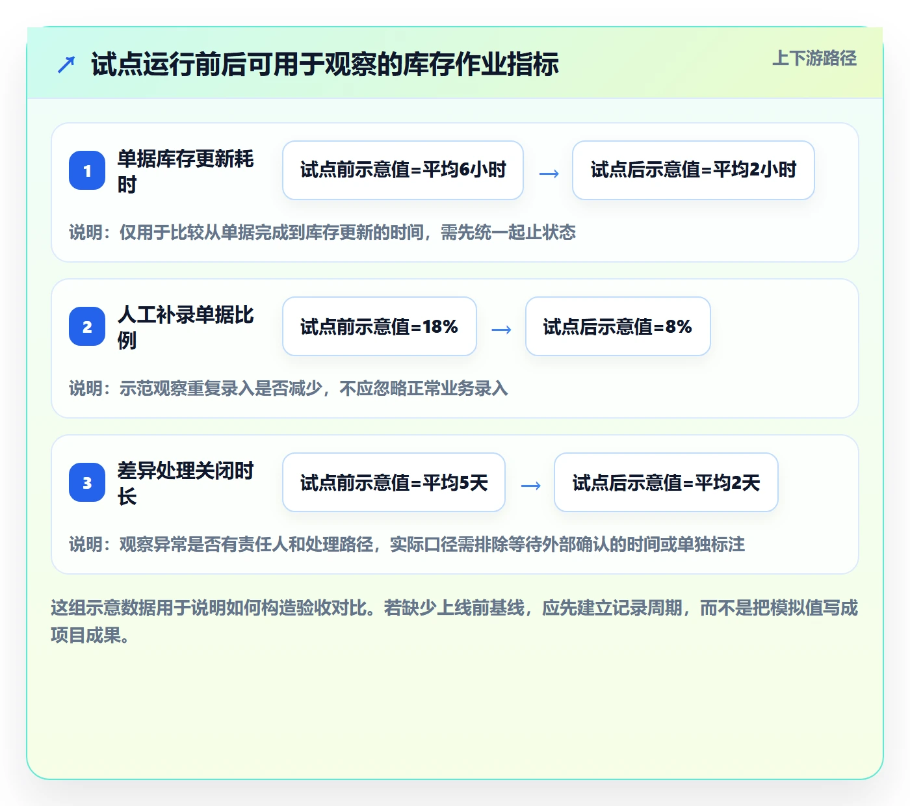Click the 上下游路径 label in the header
910x806 pixels.
point(814,58)
